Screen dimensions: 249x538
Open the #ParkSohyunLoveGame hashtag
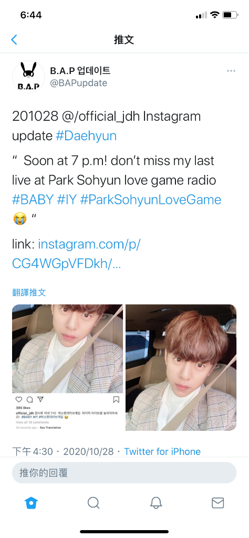tap(151, 200)
